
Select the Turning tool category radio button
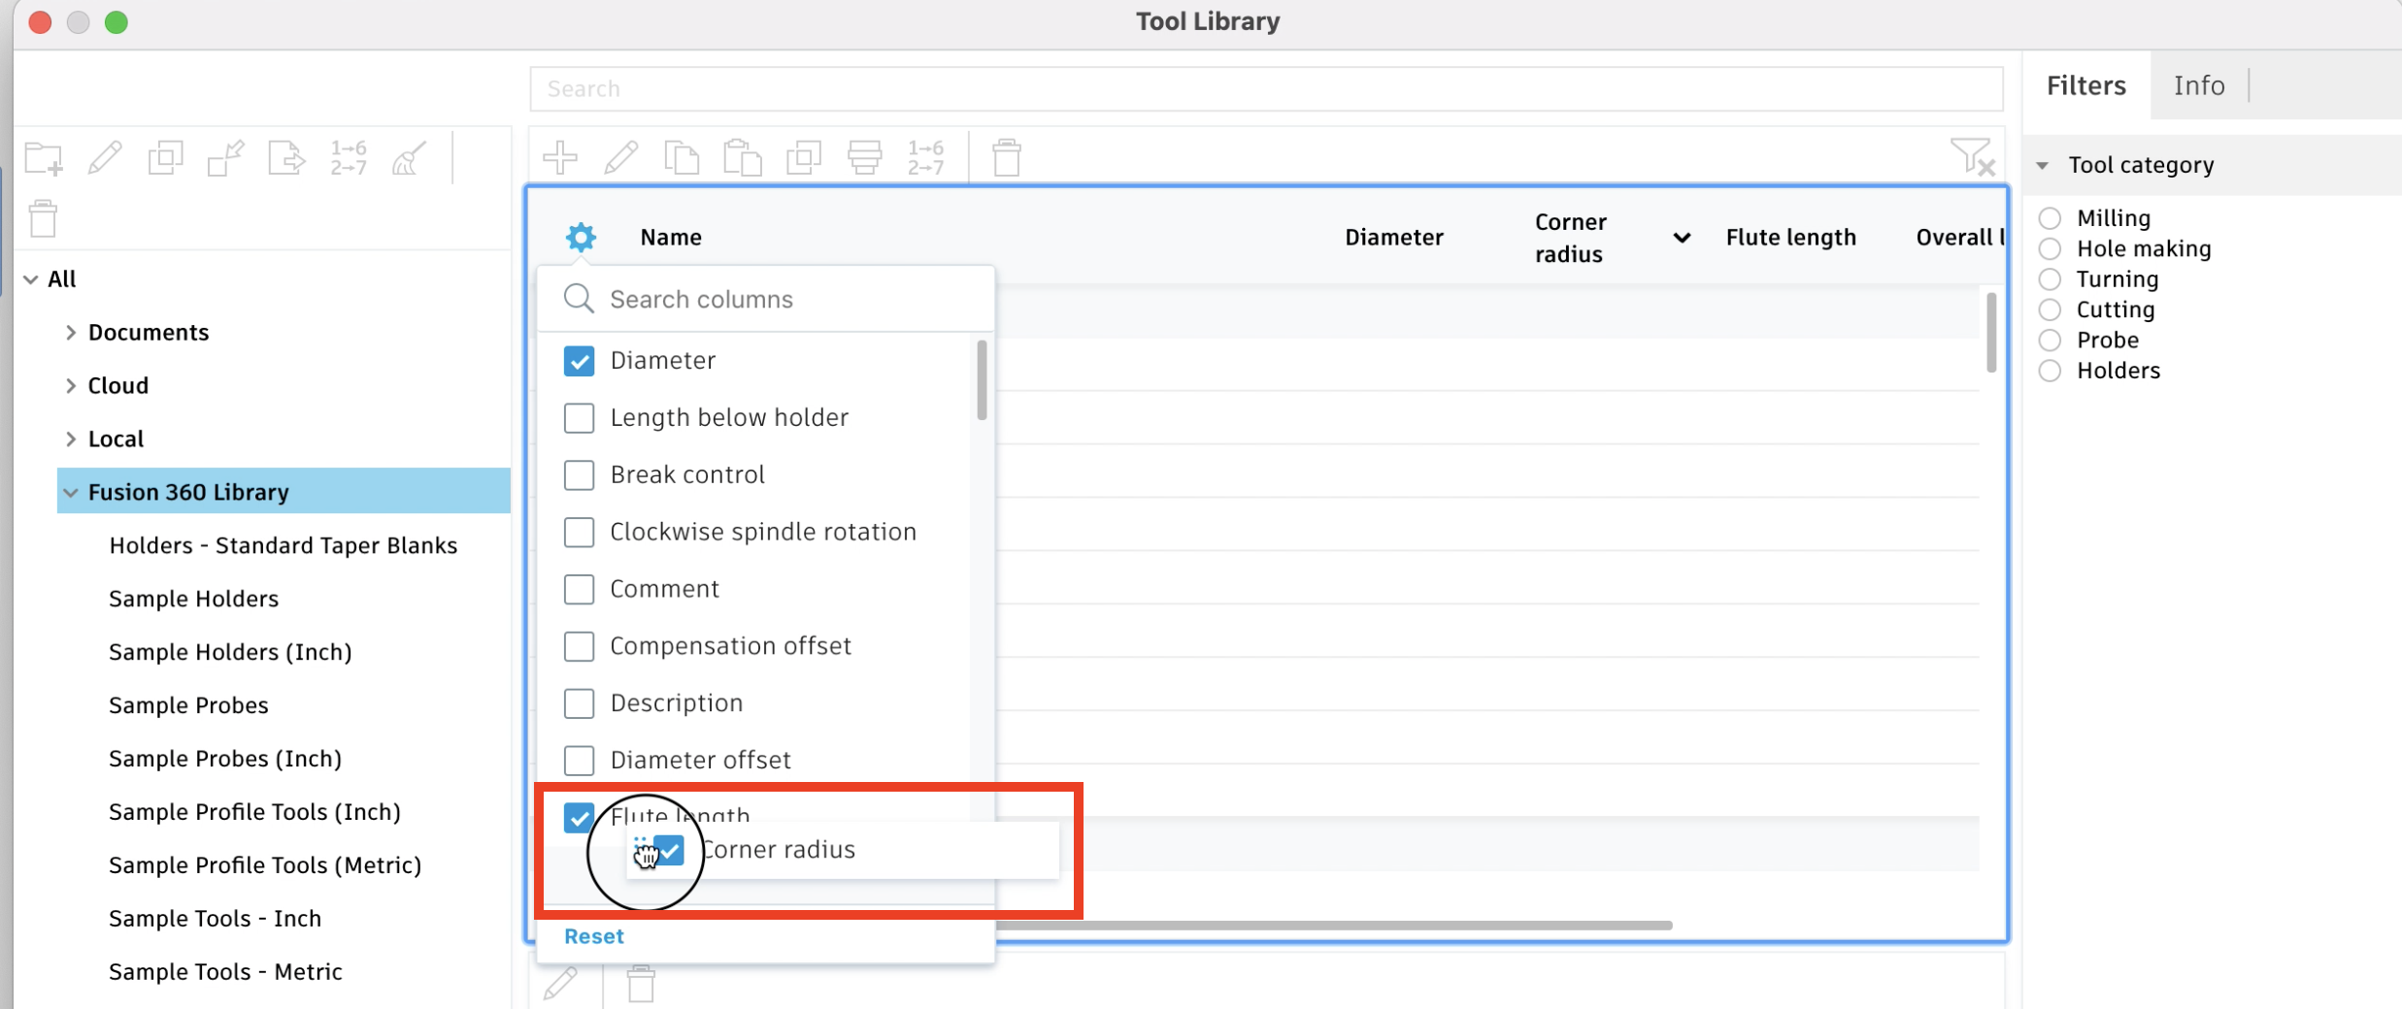(2051, 279)
